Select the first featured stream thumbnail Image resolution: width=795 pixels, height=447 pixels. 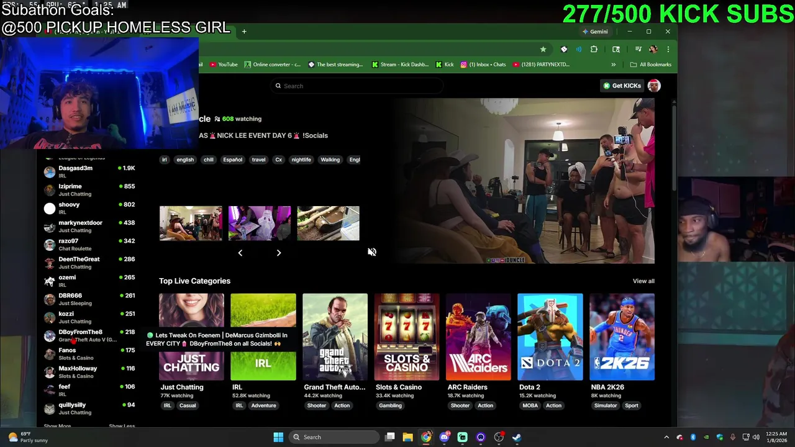click(191, 223)
